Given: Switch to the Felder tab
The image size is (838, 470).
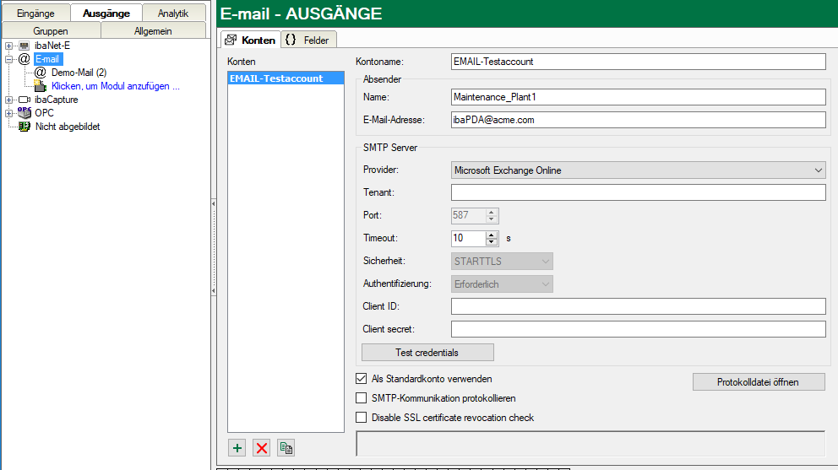Looking at the screenshot, I should click(309, 40).
